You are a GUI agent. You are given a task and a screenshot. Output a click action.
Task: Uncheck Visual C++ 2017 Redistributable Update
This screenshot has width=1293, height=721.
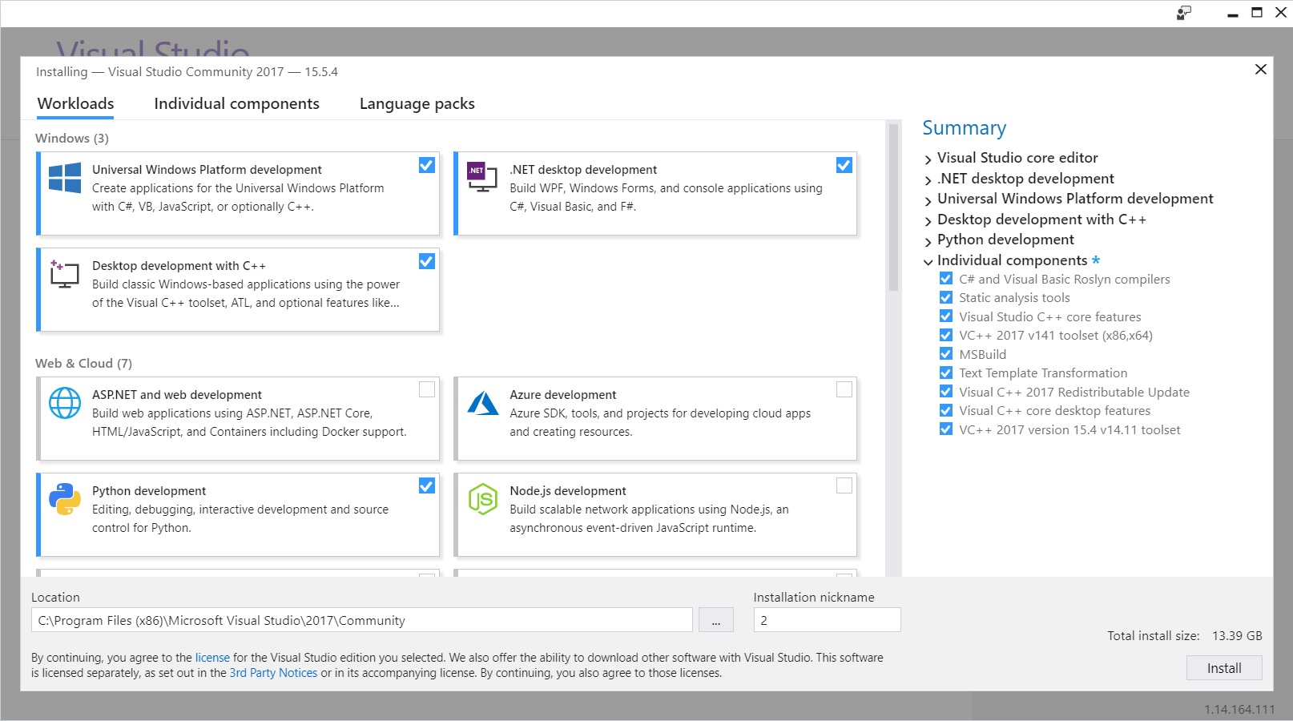coord(946,392)
